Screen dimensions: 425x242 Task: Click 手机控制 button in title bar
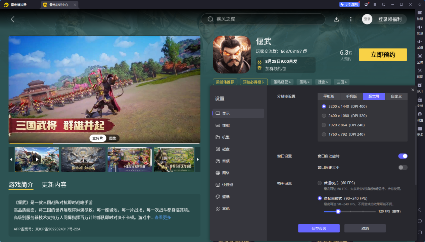pyautogui.click(x=349, y=5)
